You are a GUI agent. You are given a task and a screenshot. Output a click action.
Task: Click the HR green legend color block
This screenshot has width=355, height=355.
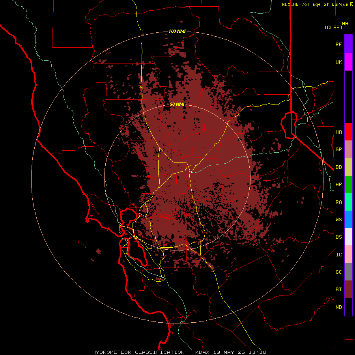coord(348,184)
